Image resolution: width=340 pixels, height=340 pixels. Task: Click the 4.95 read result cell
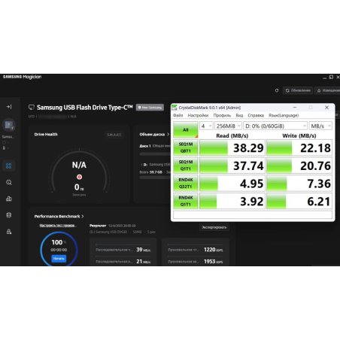tap(232, 184)
